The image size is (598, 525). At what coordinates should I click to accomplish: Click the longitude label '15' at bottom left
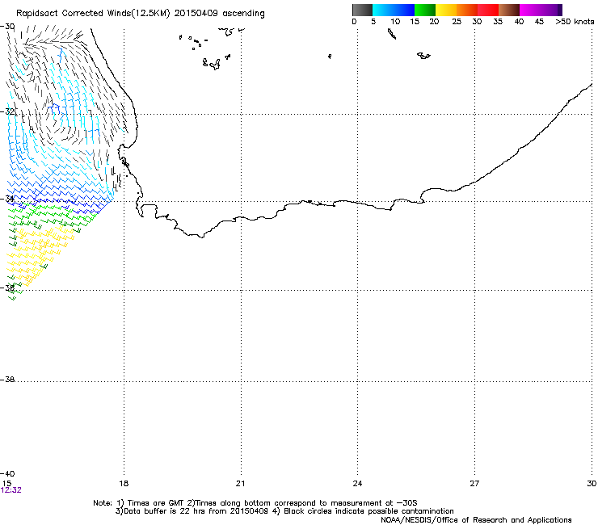click(x=6, y=484)
